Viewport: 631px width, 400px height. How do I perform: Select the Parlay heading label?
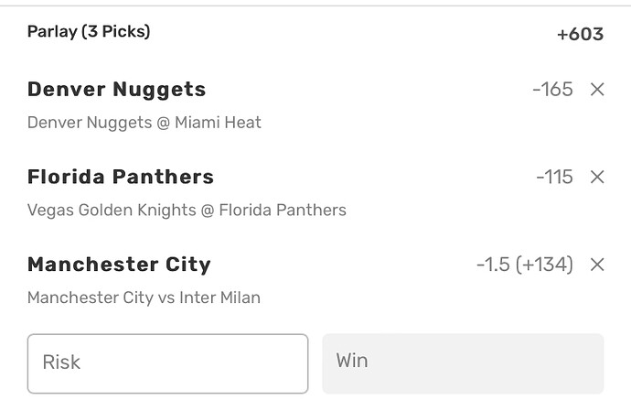pos(52,32)
